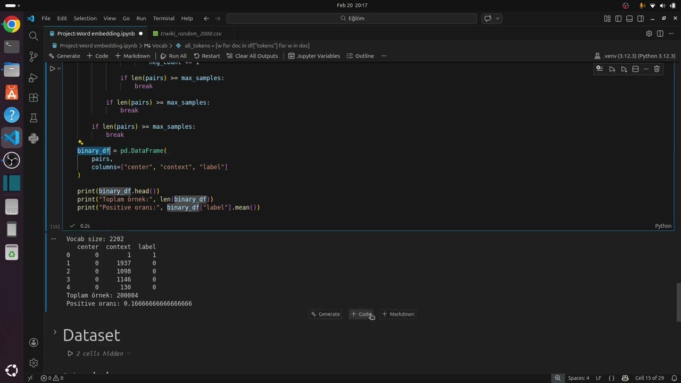681x383 pixels.
Task: Navigate forward with the right arrow
Action: pos(218,19)
